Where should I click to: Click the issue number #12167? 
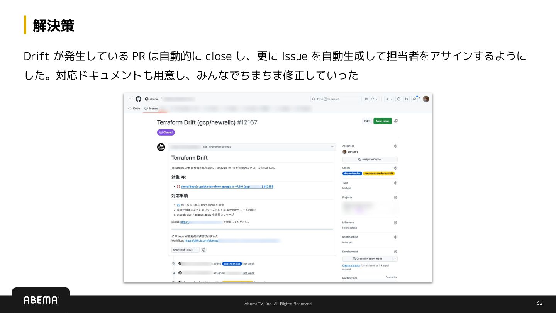coord(247,122)
